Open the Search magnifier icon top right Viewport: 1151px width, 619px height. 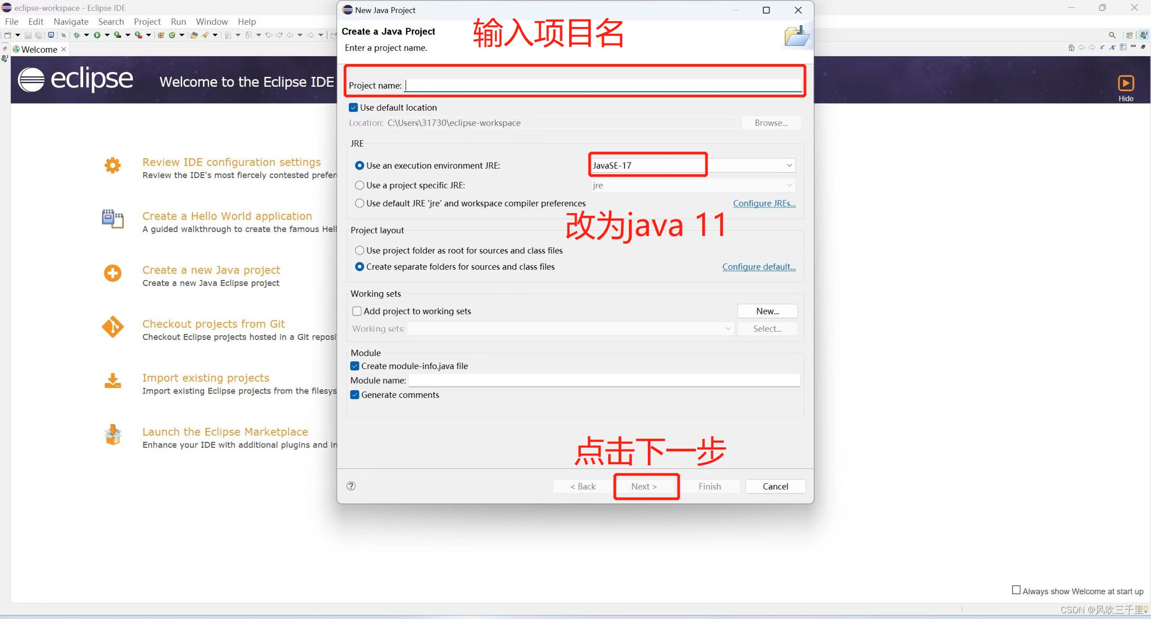(1112, 34)
